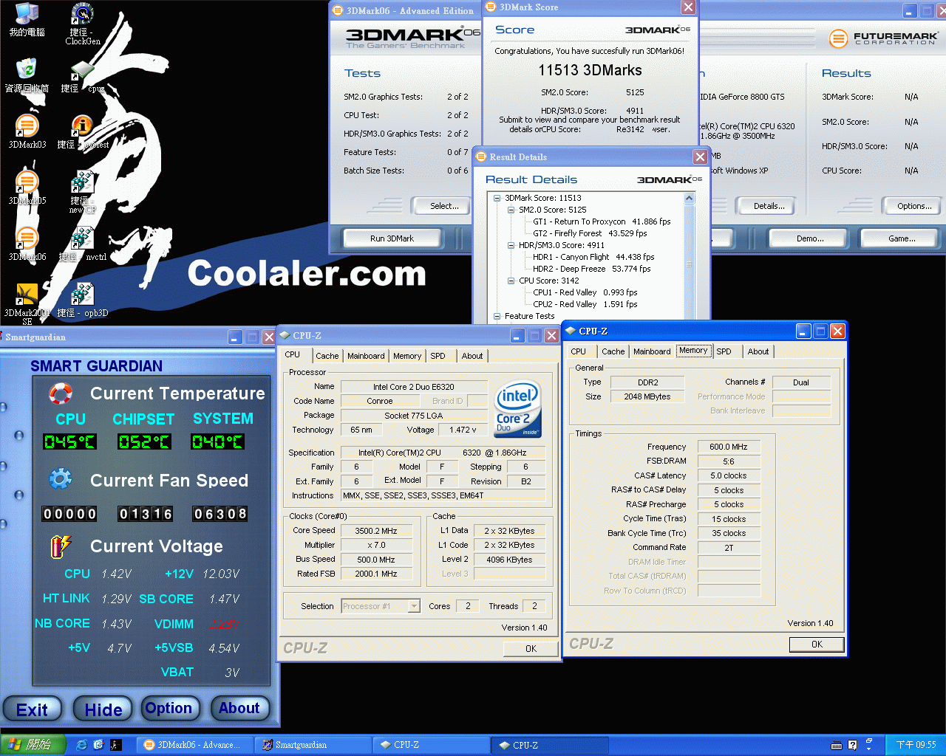
Task: Click the Intel Core 2 Duo logo
Action: 517,408
